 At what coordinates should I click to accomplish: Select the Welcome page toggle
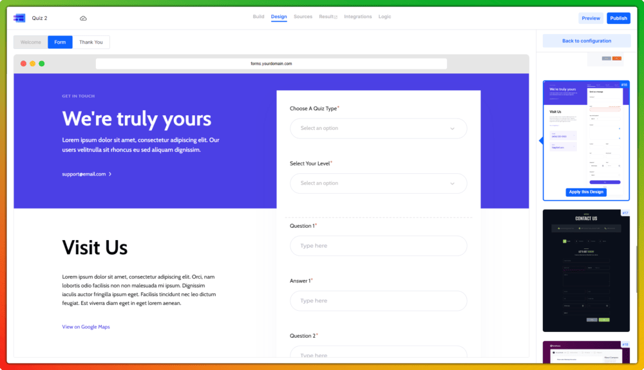tap(30, 42)
